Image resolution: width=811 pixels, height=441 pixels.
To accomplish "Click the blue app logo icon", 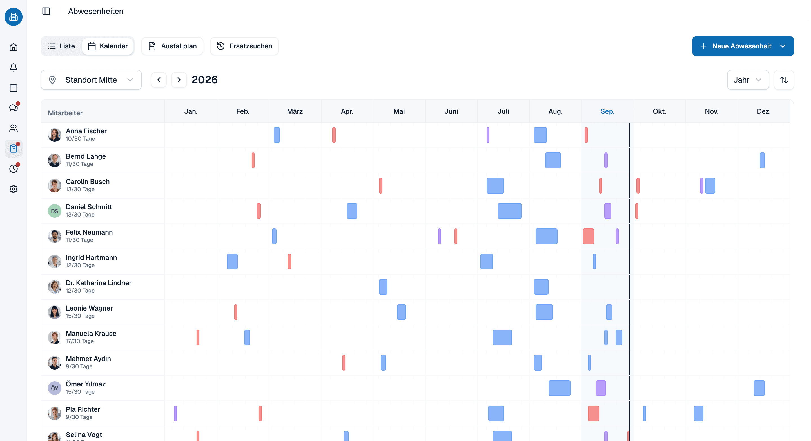I will (14, 17).
